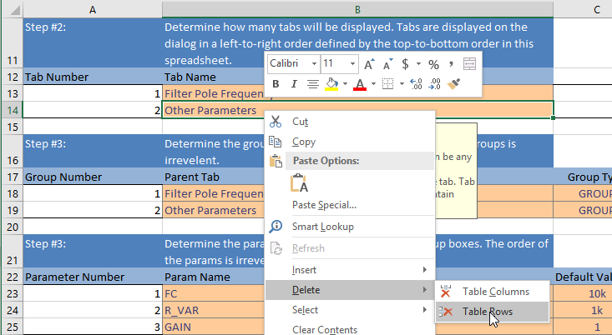Open Smart Lookup from context menu

(322, 227)
